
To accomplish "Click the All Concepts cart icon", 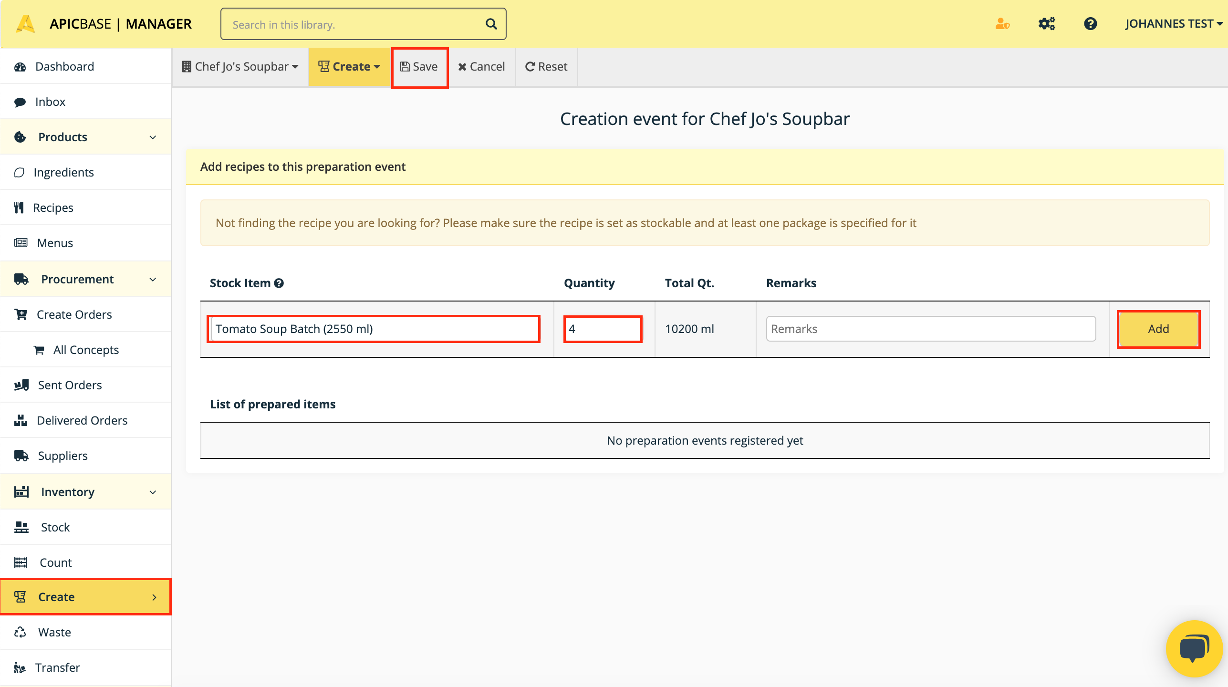I will click(x=39, y=350).
